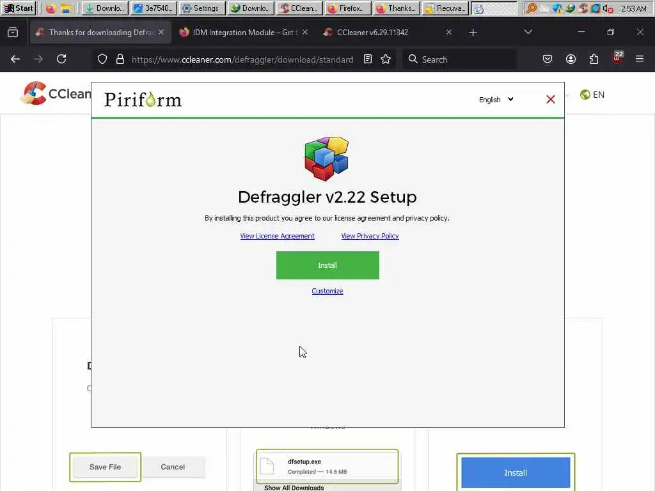Click the Defraggler colored cubes icon

327,159
